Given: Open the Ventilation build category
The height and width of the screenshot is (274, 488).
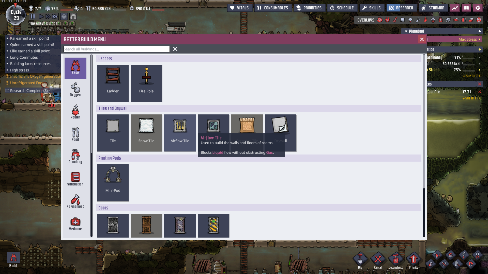Looking at the screenshot, I should 75,179.
